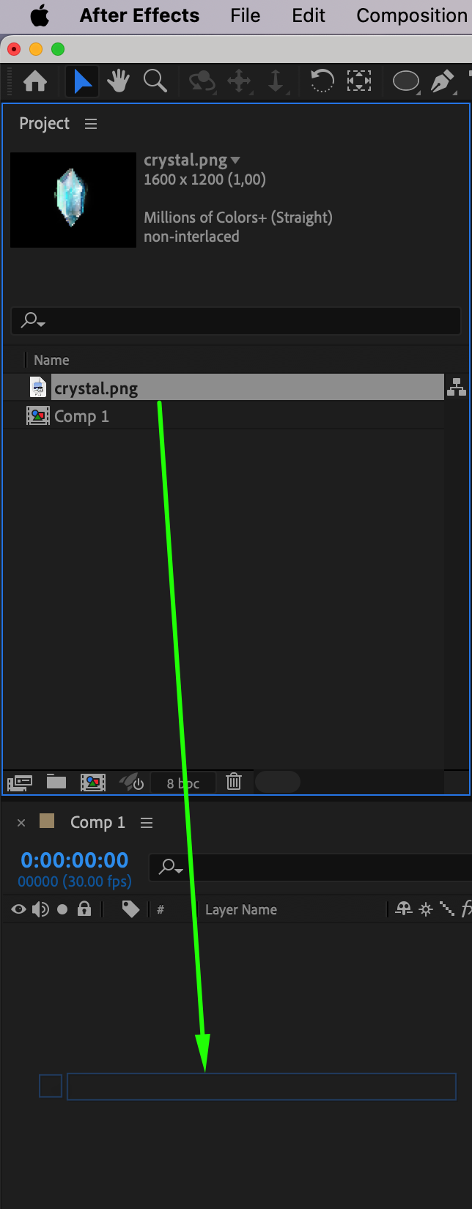
Task: Open the Composition menu
Action: pyautogui.click(x=412, y=15)
